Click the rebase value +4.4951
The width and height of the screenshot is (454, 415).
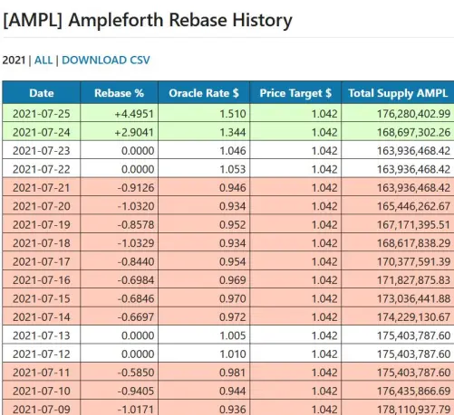tap(134, 114)
